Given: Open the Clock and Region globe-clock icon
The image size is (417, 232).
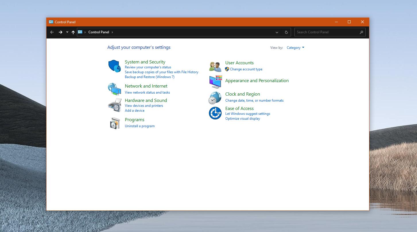Looking at the screenshot, I should pyautogui.click(x=215, y=98).
